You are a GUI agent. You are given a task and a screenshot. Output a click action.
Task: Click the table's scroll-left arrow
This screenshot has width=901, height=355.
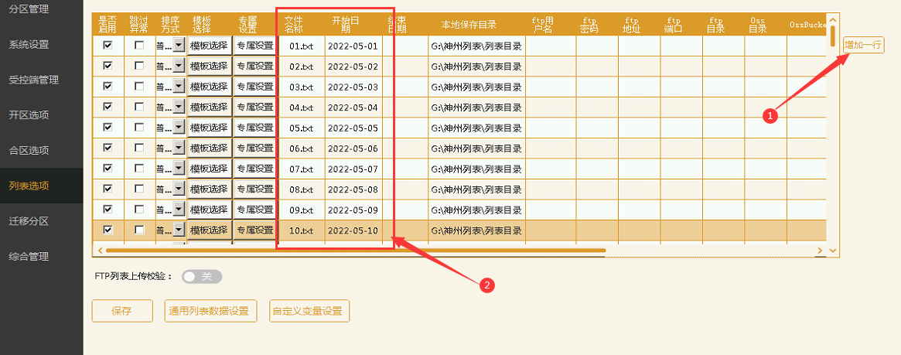pos(99,251)
